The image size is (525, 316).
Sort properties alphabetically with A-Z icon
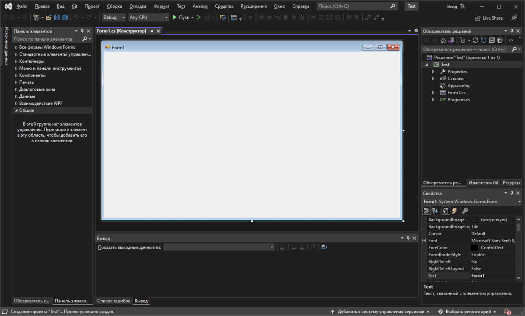coord(435,211)
